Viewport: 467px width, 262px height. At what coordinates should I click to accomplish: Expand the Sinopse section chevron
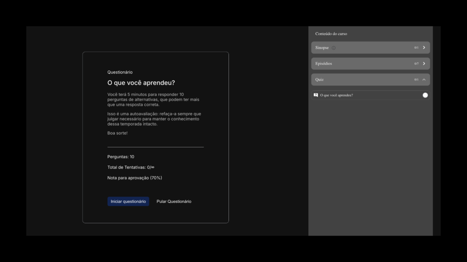click(424, 48)
